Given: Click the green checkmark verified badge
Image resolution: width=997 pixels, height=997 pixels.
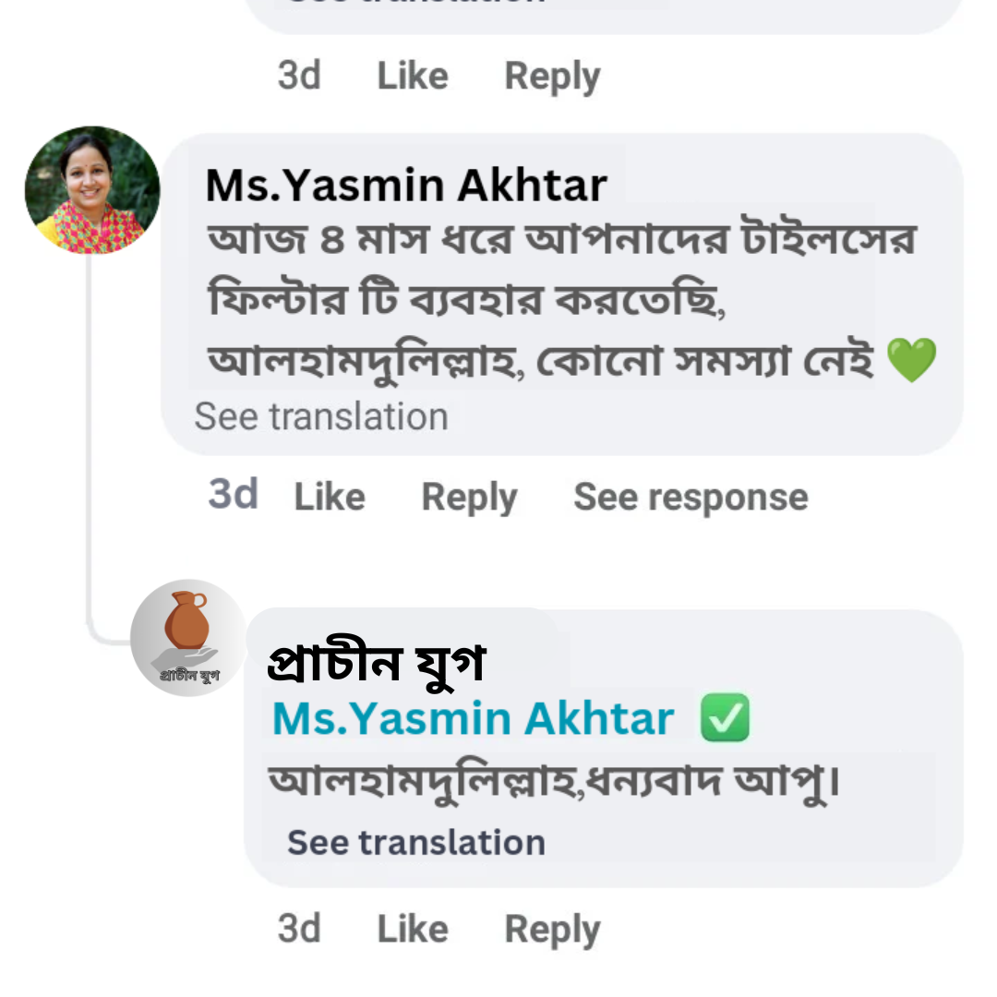Looking at the screenshot, I should (x=726, y=716).
